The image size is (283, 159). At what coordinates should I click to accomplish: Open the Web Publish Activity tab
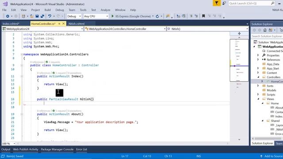[26, 149]
